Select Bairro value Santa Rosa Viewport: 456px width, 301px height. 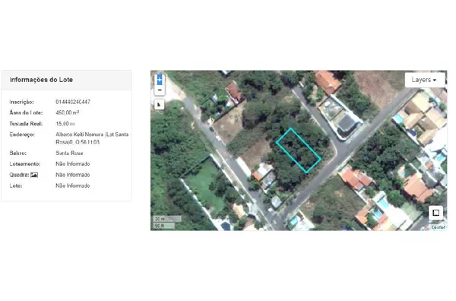69,153
